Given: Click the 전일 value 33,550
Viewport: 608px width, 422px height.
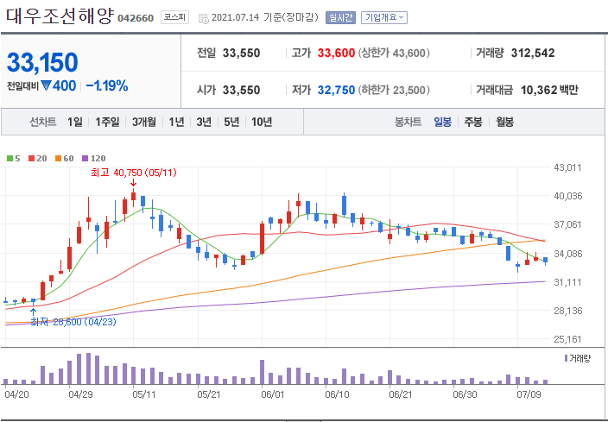Looking at the screenshot, I should (241, 54).
